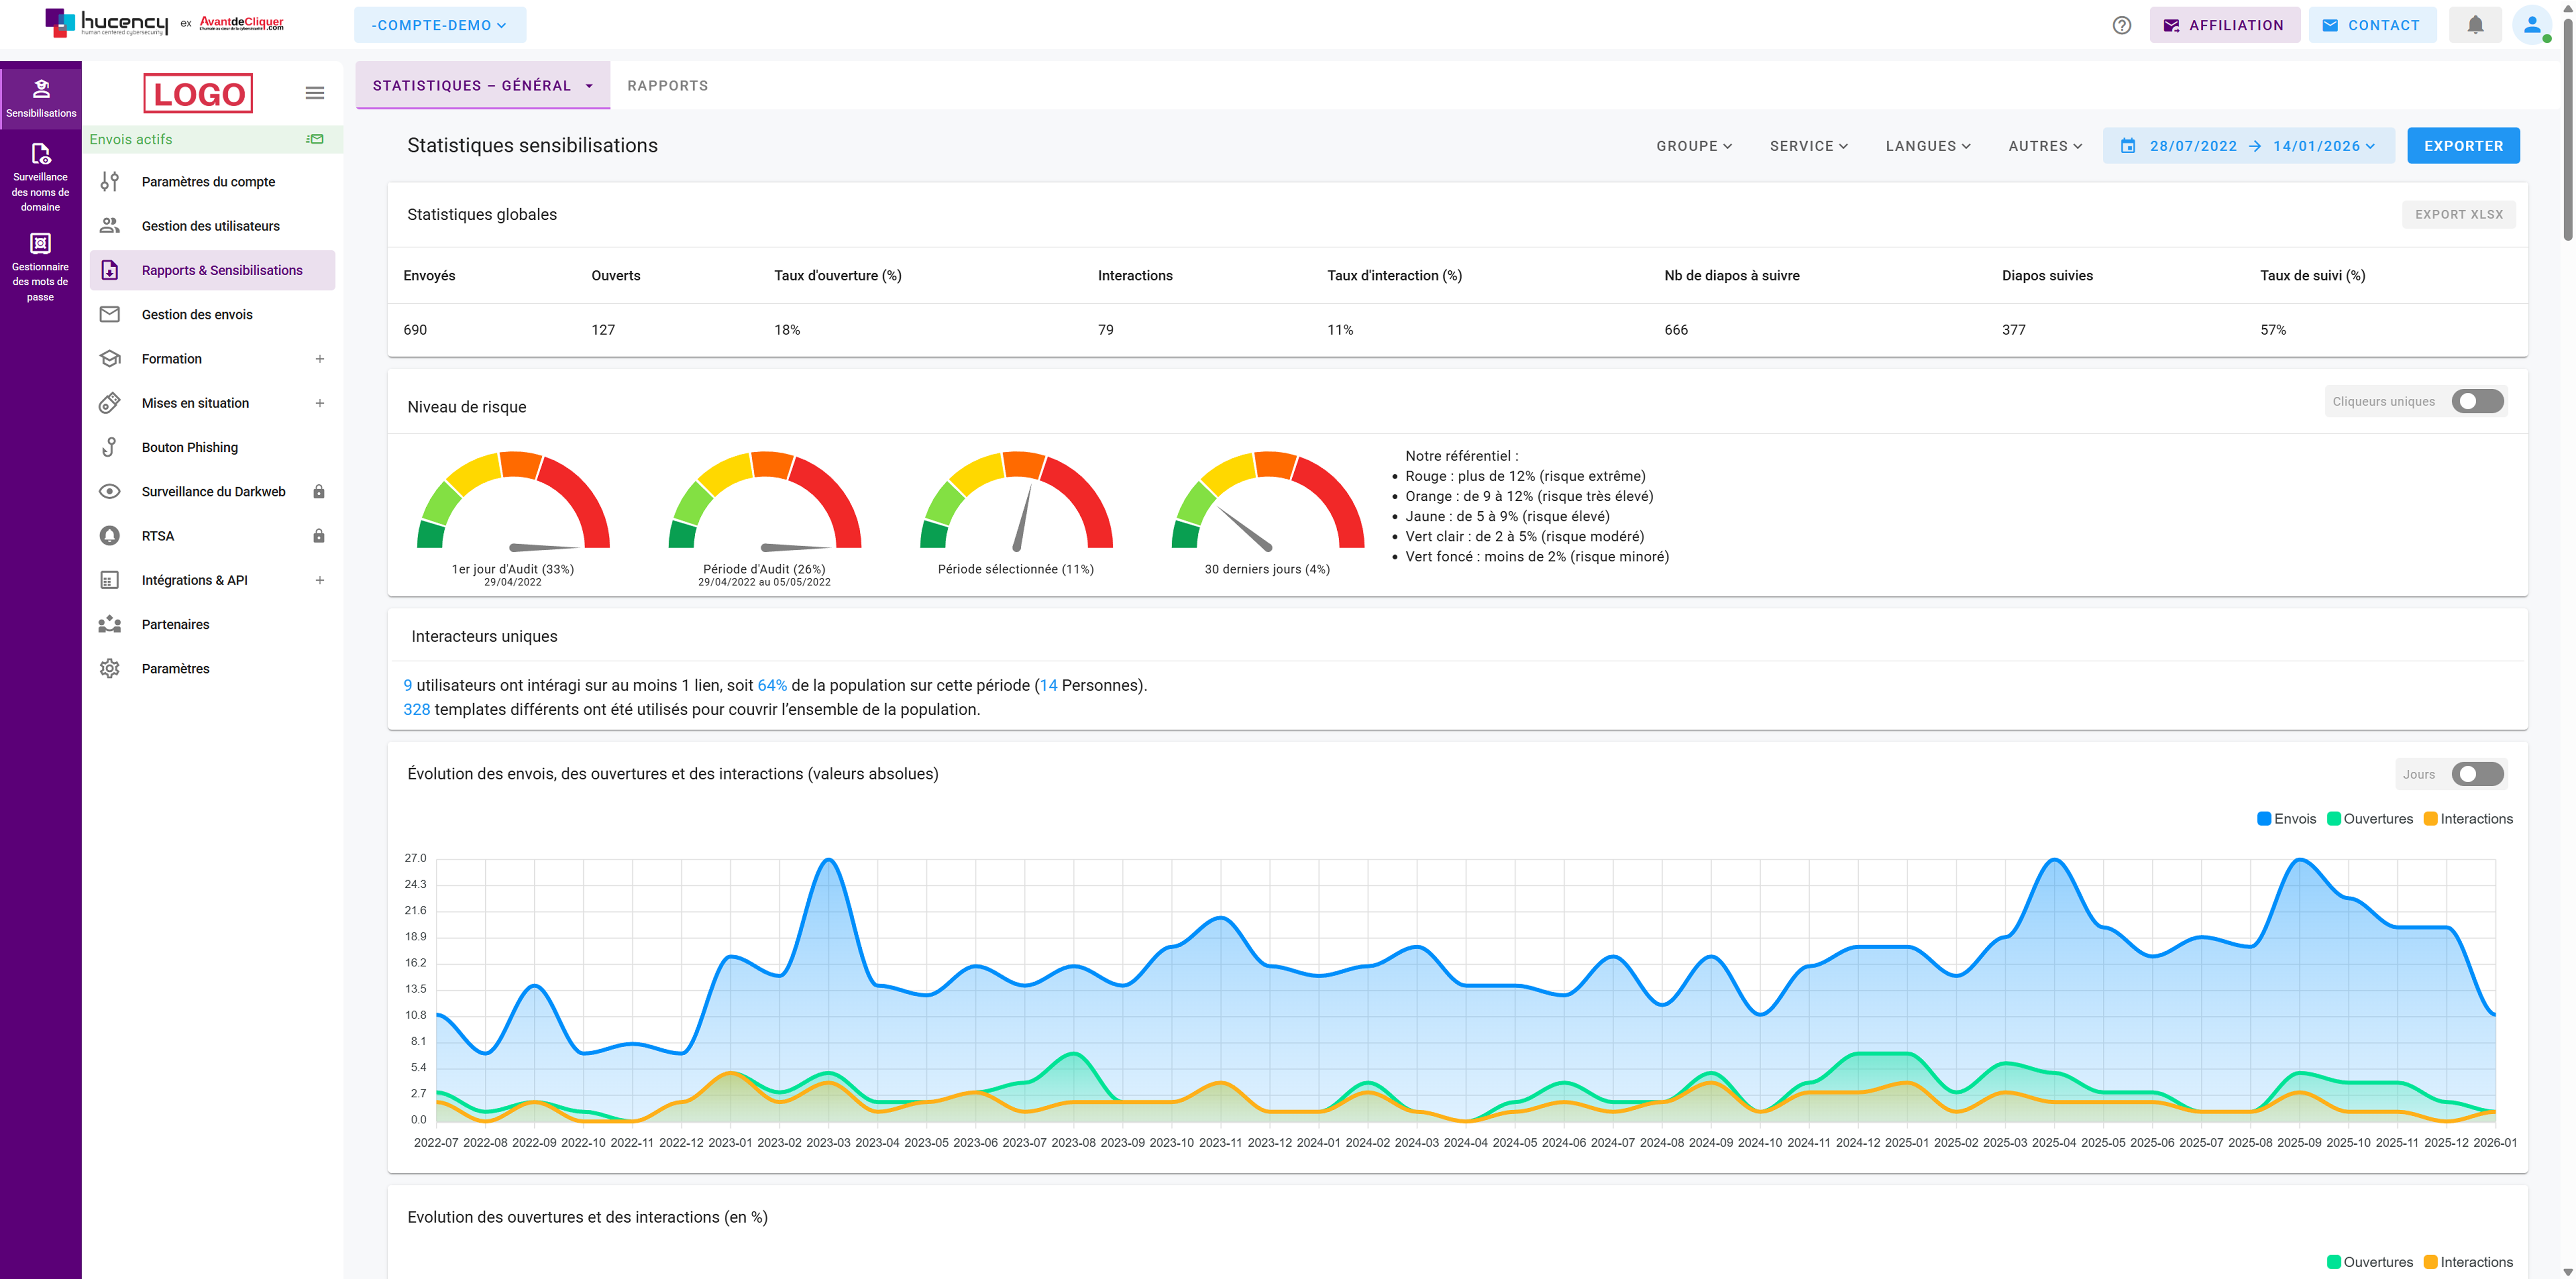Screen dimensions: 2576x1279
Task: Open Surveillance des noms de domaine
Action: pyautogui.click(x=40, y=177)
